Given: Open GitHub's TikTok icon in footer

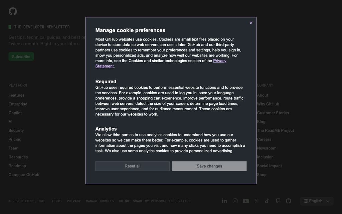Looking at the screenshot, I should coord(267,201).
